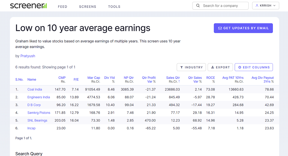Open the TOOLS menu
This screenshot has width=288, height=156.
pos(114,7)
